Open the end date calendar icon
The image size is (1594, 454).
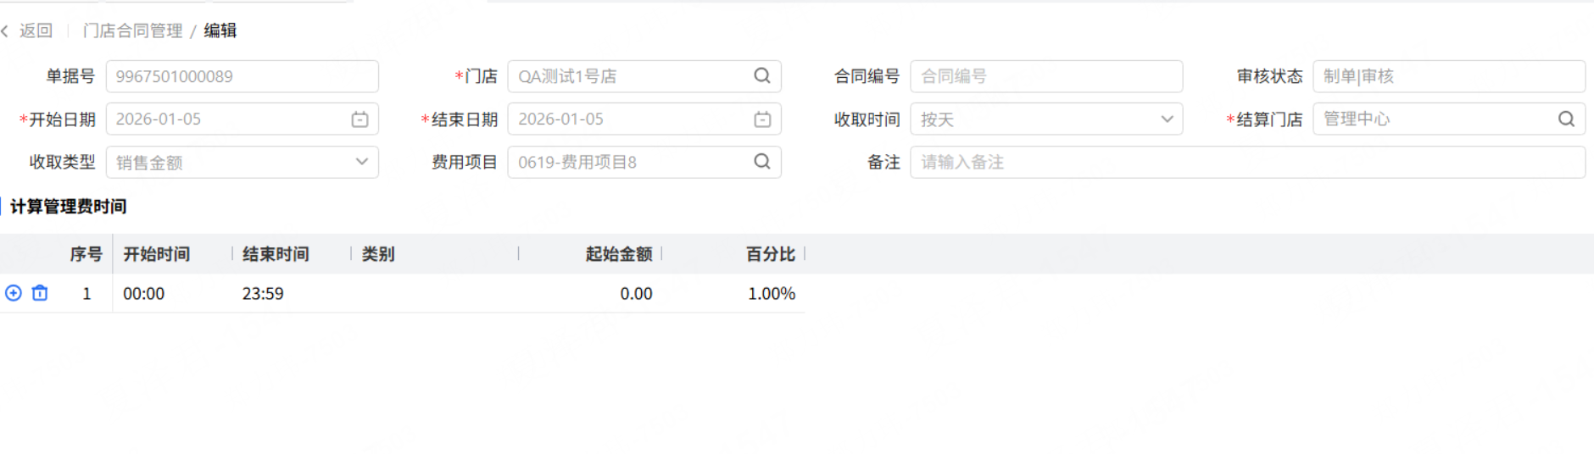762,119
